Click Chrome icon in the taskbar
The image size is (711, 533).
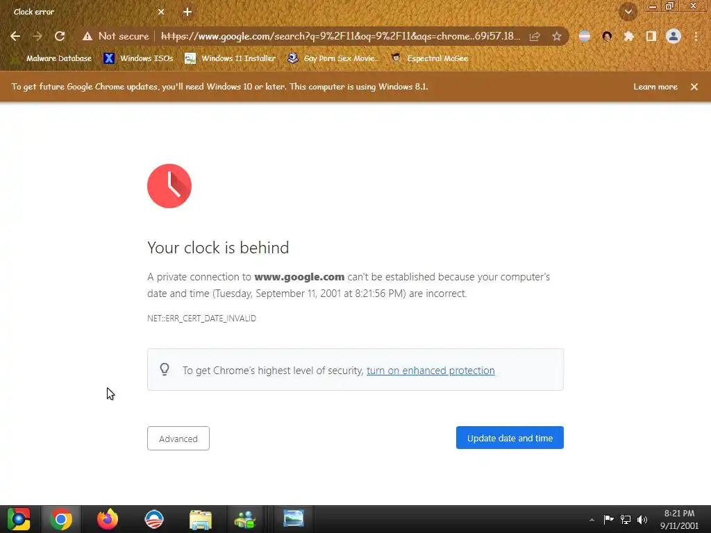(61, 519)
